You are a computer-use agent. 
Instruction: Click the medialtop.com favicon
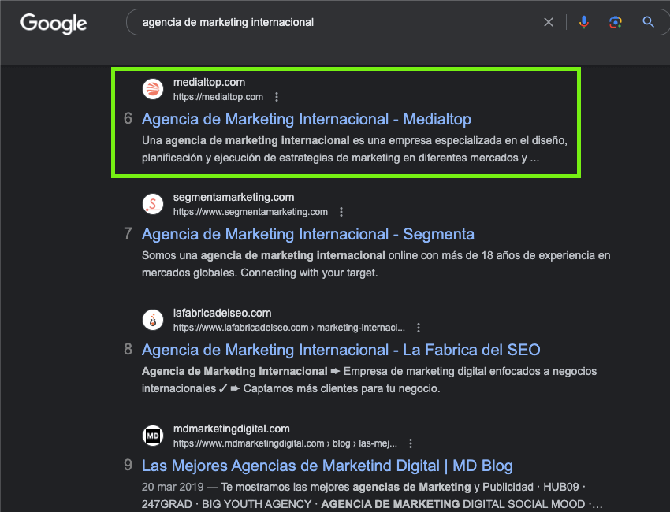point(152,88)
